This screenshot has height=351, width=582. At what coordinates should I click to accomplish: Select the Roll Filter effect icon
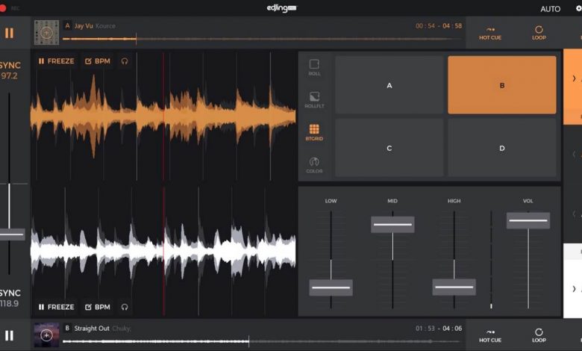click(314, 100)
